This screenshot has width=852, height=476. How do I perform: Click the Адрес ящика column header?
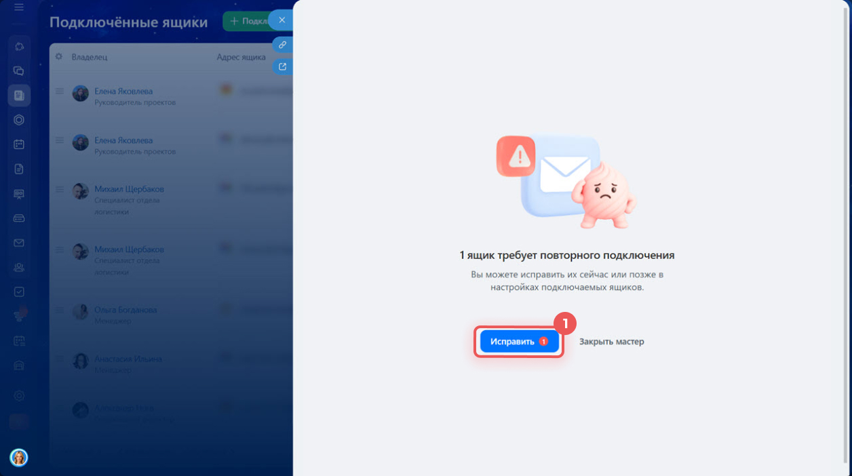[241, 57]
